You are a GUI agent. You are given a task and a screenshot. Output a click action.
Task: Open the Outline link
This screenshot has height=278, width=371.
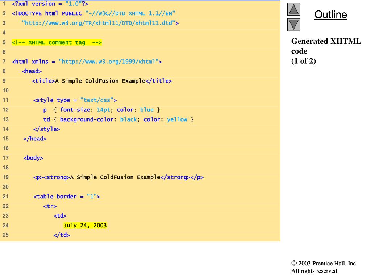coord(330,14)
